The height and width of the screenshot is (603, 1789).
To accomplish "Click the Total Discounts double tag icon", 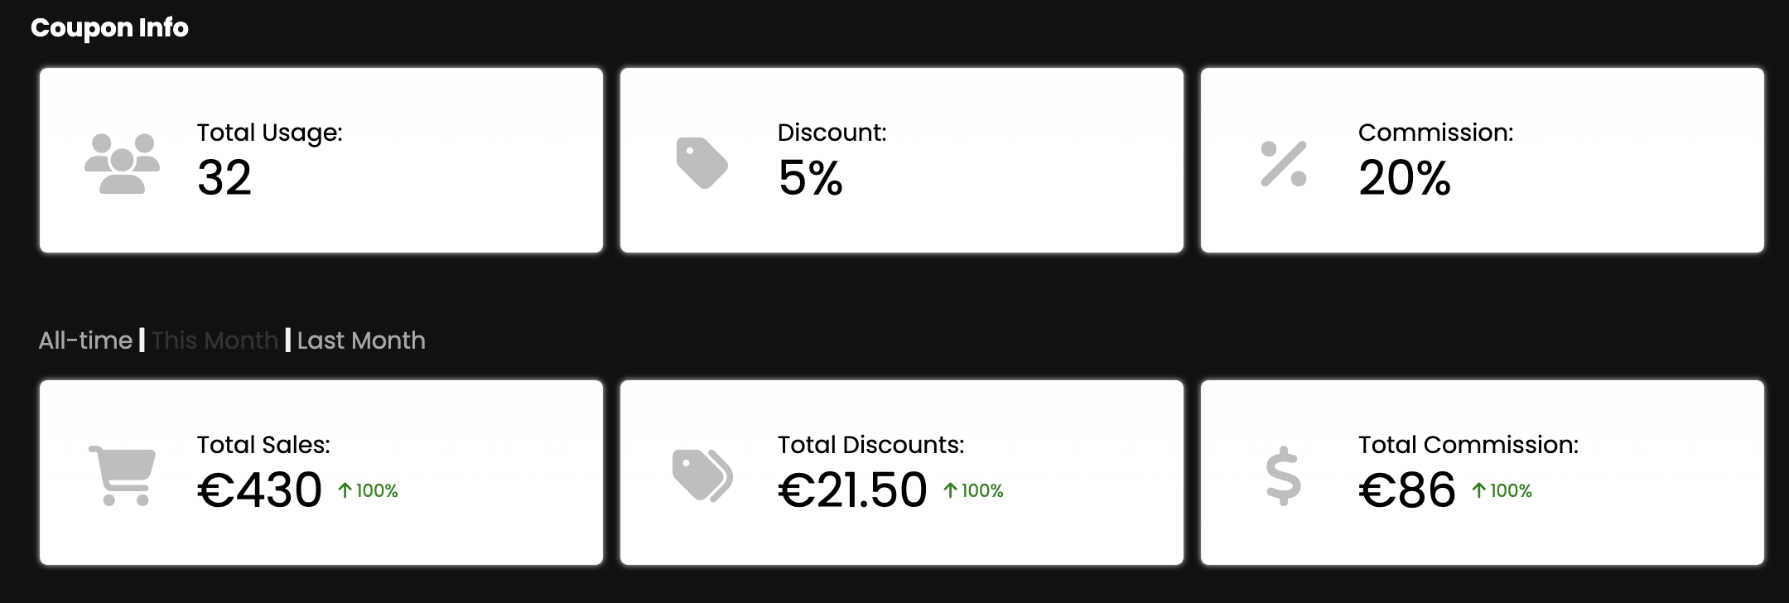I will tap(702, 475).
